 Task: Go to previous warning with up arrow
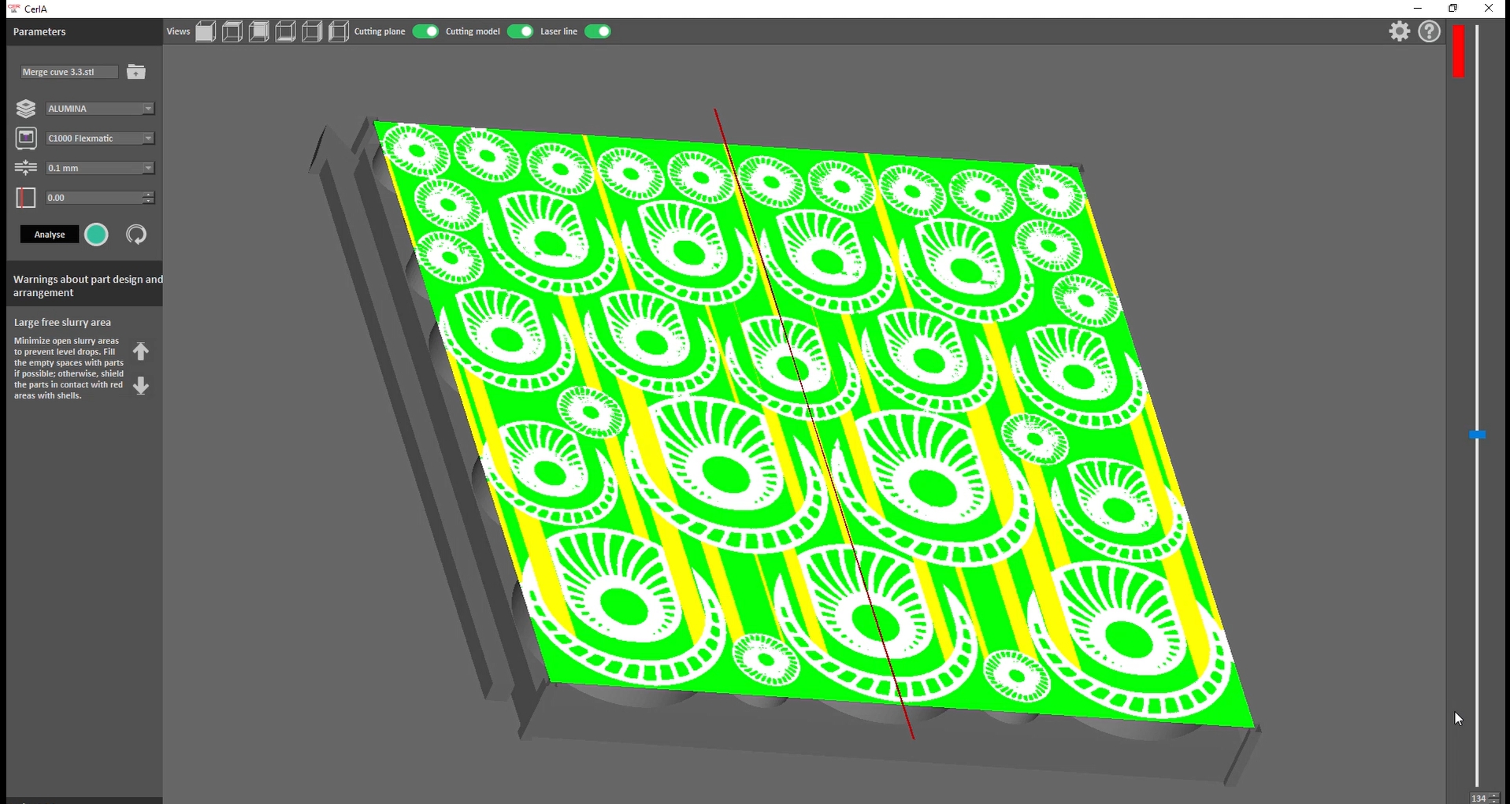141,351
